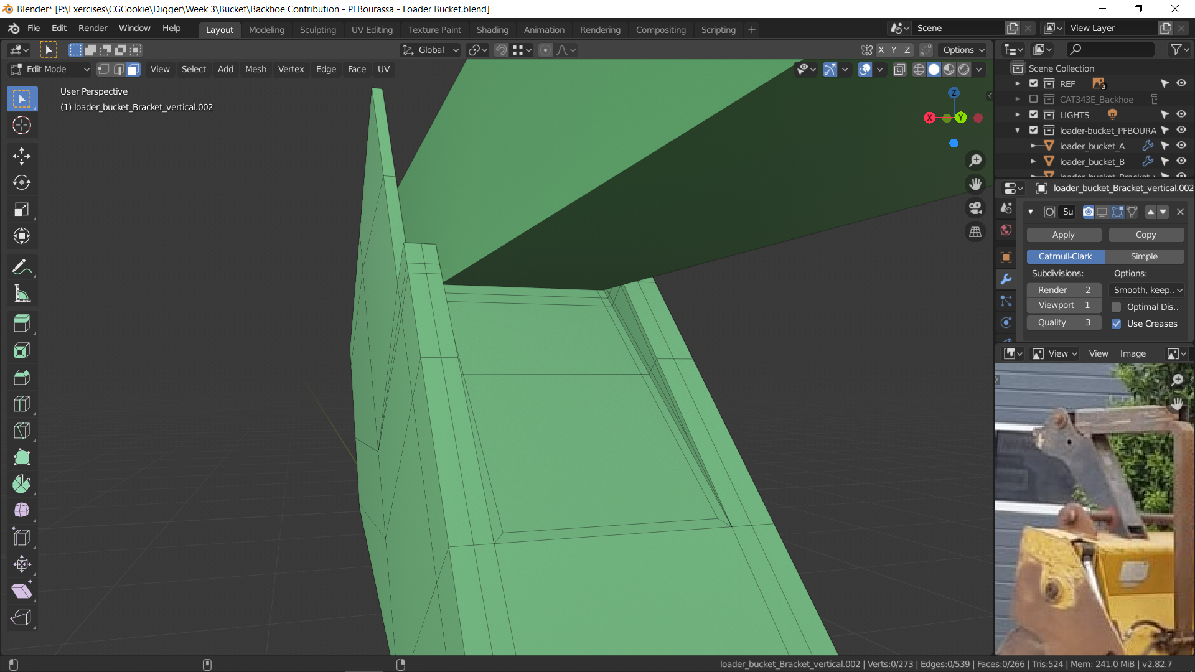Viewport: 1195px width, 672px height.
Task: Uncheck the Use Creases option
Action: point(1117,324)
